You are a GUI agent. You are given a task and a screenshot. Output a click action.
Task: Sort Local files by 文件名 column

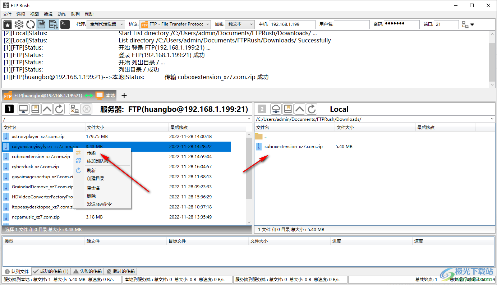295,127
